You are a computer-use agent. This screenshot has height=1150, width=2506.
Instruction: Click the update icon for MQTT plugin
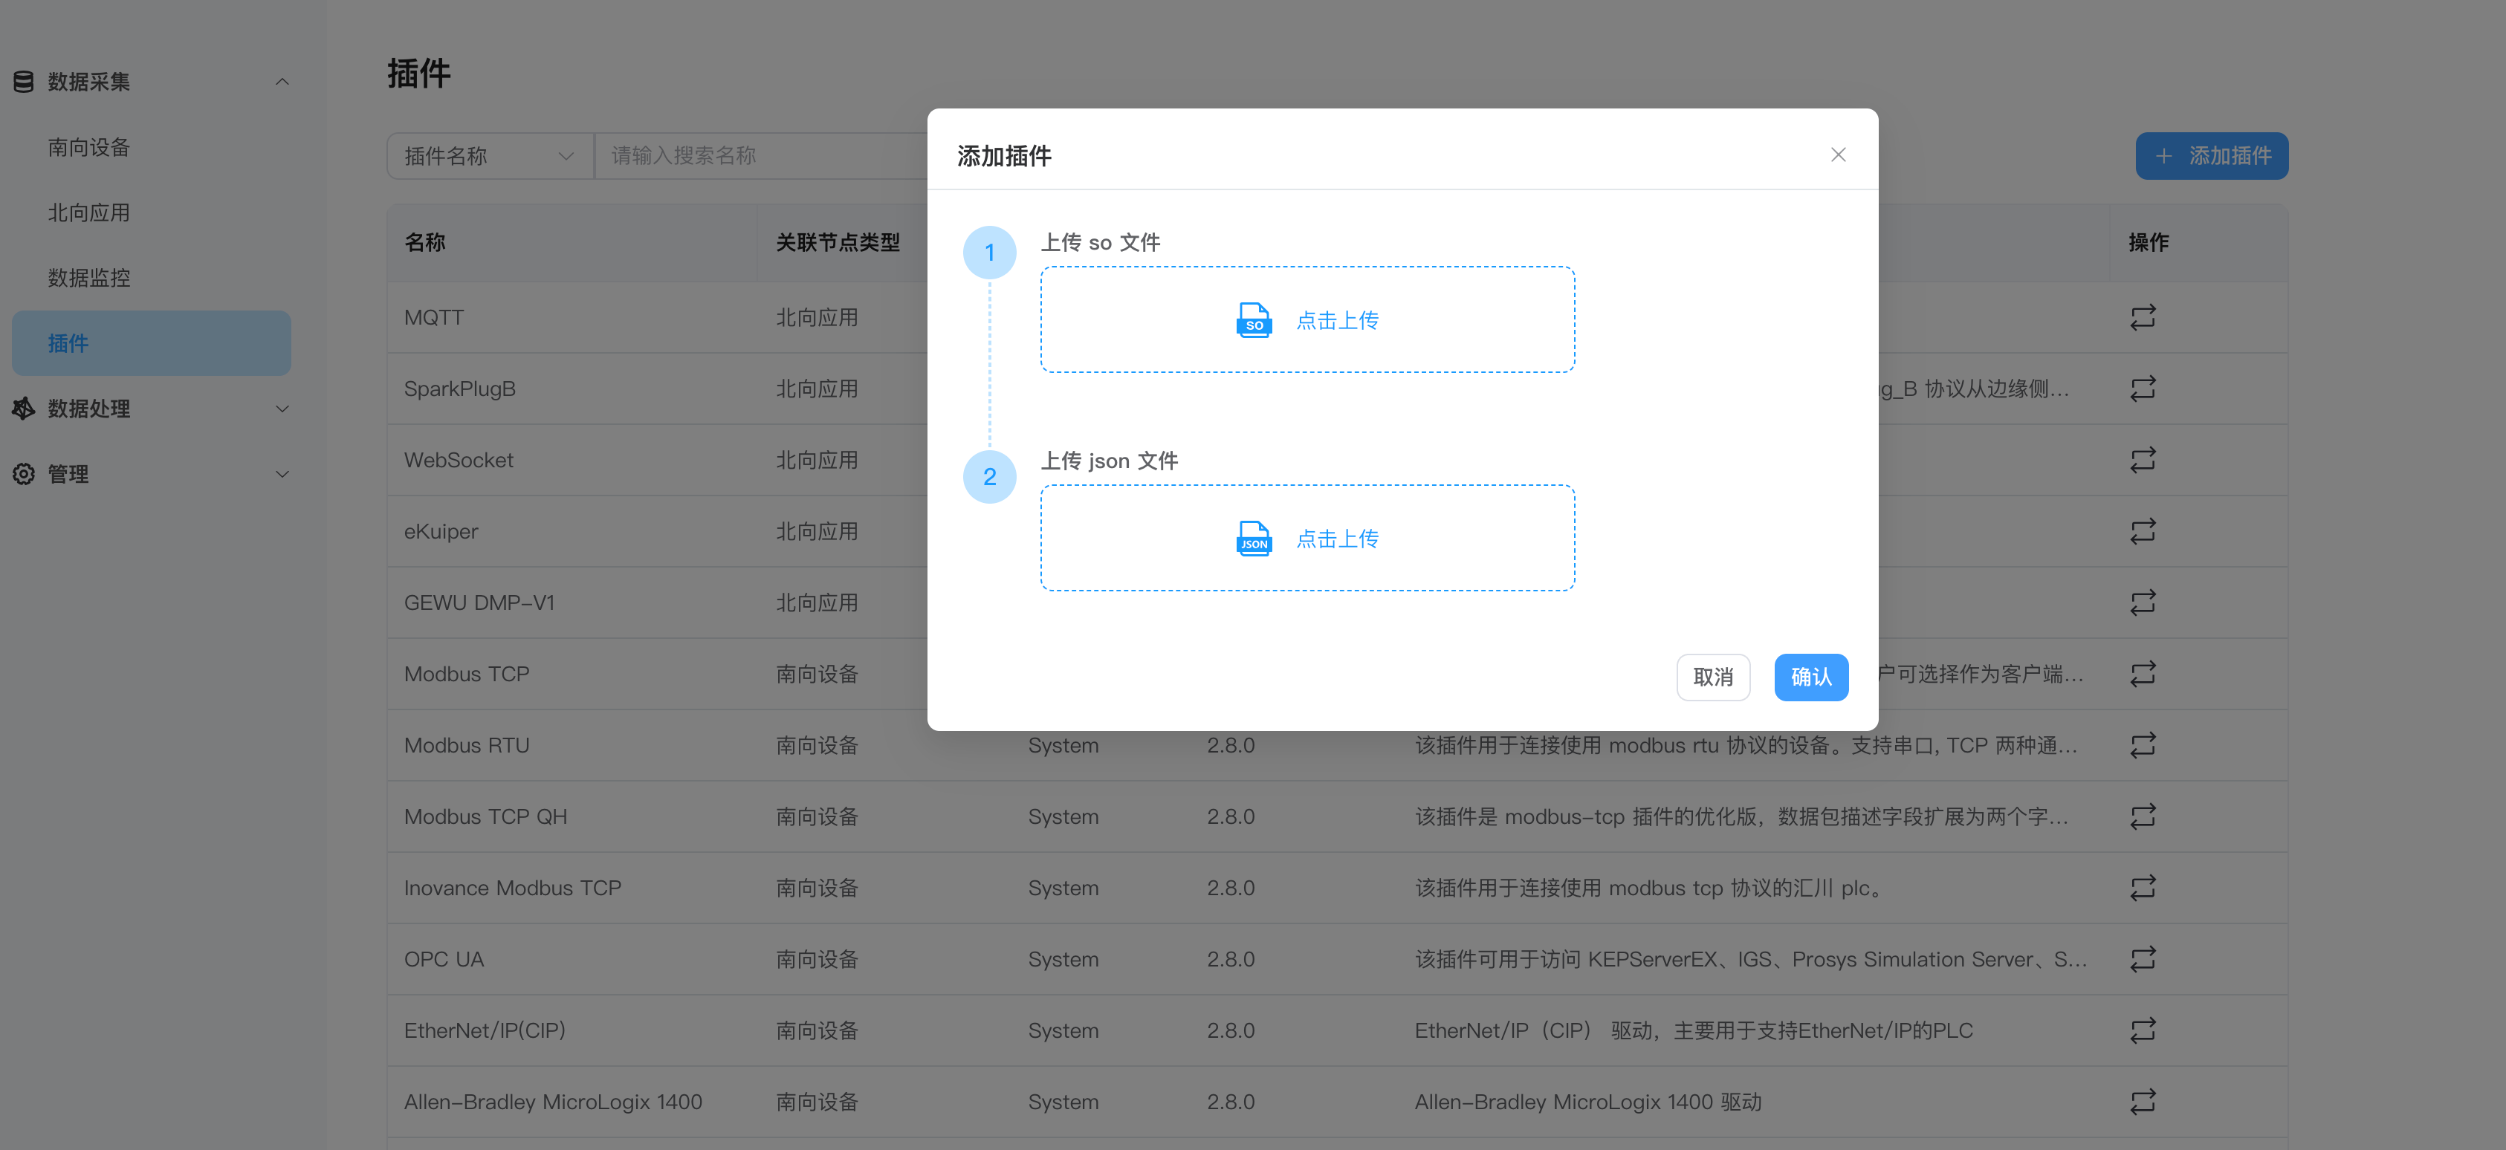(2143, 317)
